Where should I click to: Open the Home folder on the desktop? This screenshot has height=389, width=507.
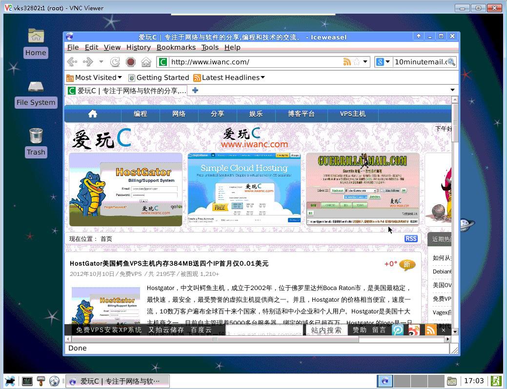coord(36,43)
